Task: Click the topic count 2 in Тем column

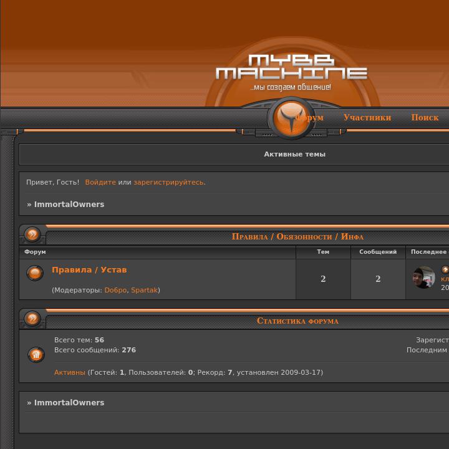Action: point(323,279)
